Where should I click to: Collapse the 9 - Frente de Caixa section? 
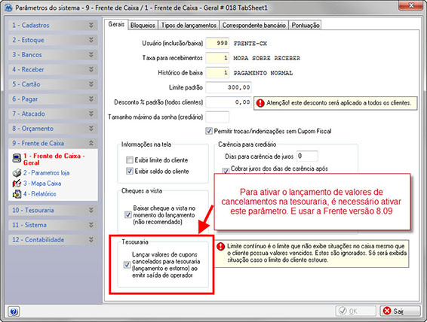pos(53,143)
